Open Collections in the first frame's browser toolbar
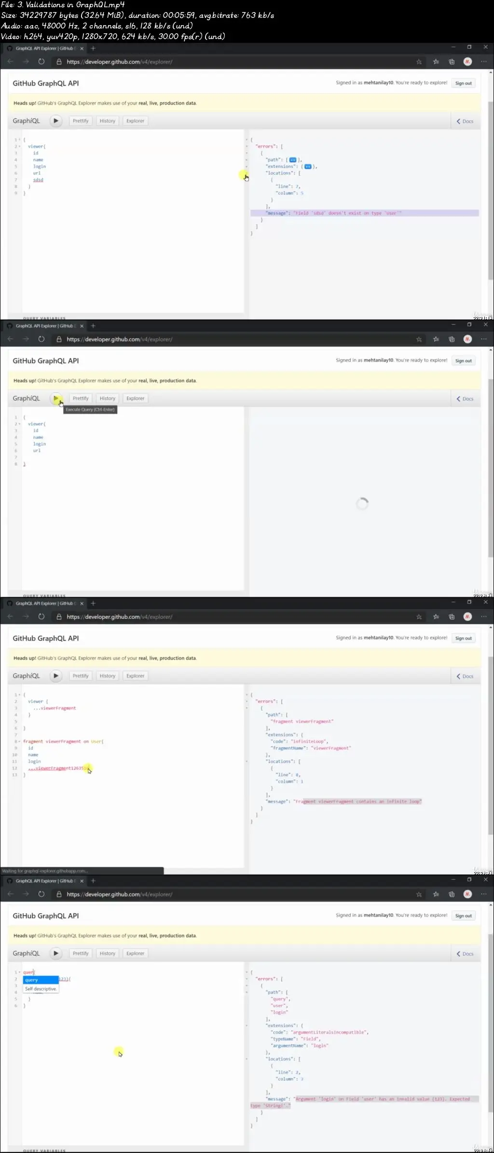This screenshot has height=1153, width=494. click(452, 62)
